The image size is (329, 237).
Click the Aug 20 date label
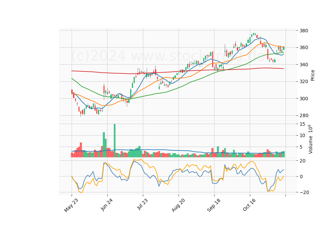click(178, 205)
